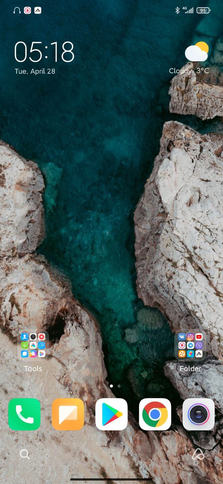Open the Tools folder
Screen dimensions: 223x484
[33, 345]
